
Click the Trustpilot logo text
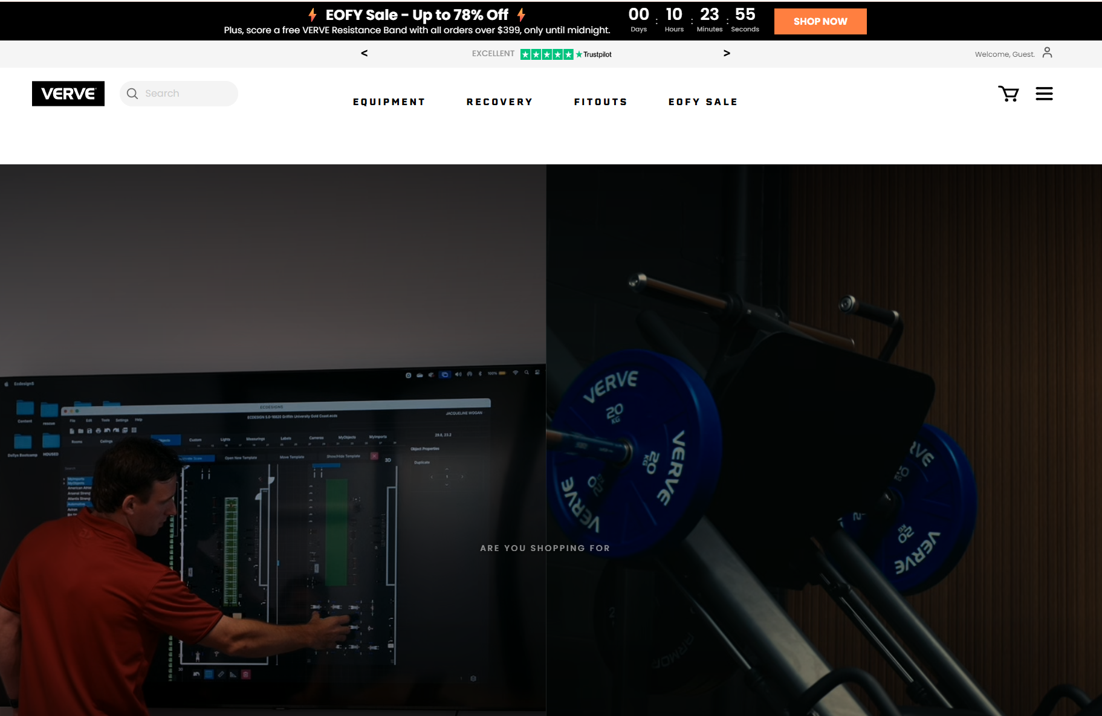594,54
